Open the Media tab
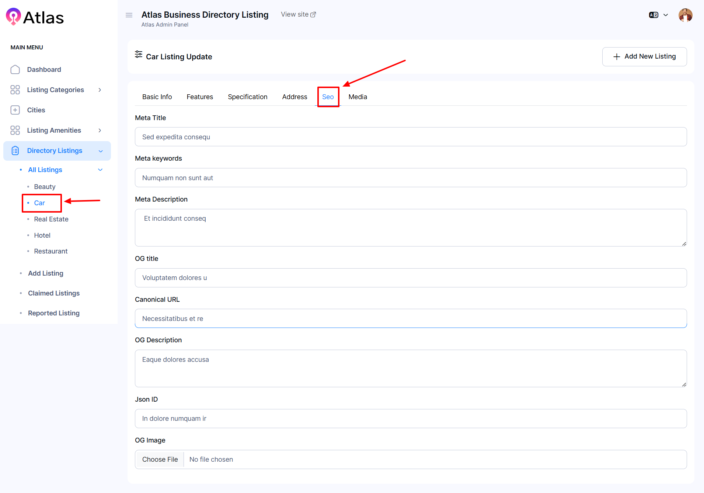Screen dimensions: 704x493 [358, 97]
